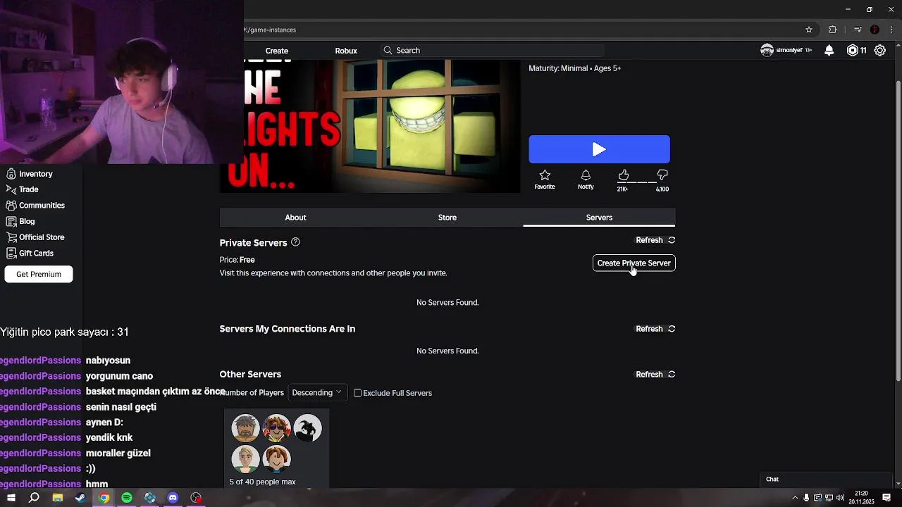The height and width of the screenshot is (507, 902).
Task: Select the Servers tab
Action: 599,218
